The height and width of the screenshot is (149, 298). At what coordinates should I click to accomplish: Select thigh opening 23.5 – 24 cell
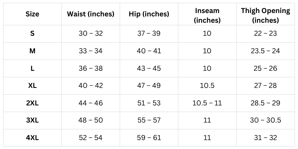pos(265,51)
